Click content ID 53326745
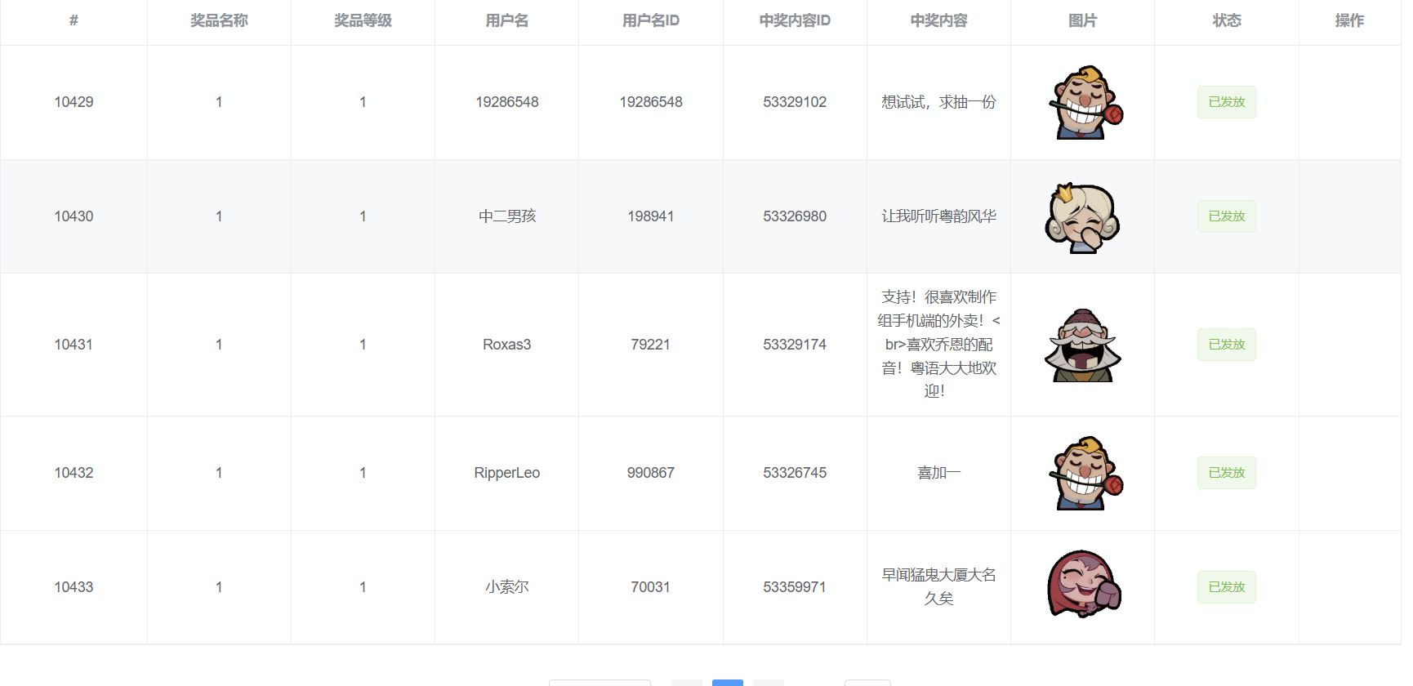The height and width of the screenshot is (686, 1413). [795, 473]
